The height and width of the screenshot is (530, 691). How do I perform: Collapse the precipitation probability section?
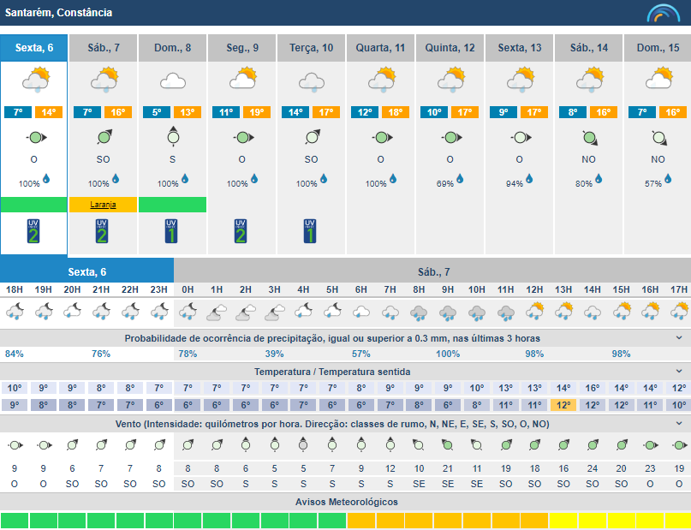tap(679, 338)
